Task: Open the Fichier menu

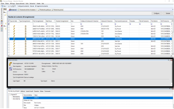Action: point(2,3)
